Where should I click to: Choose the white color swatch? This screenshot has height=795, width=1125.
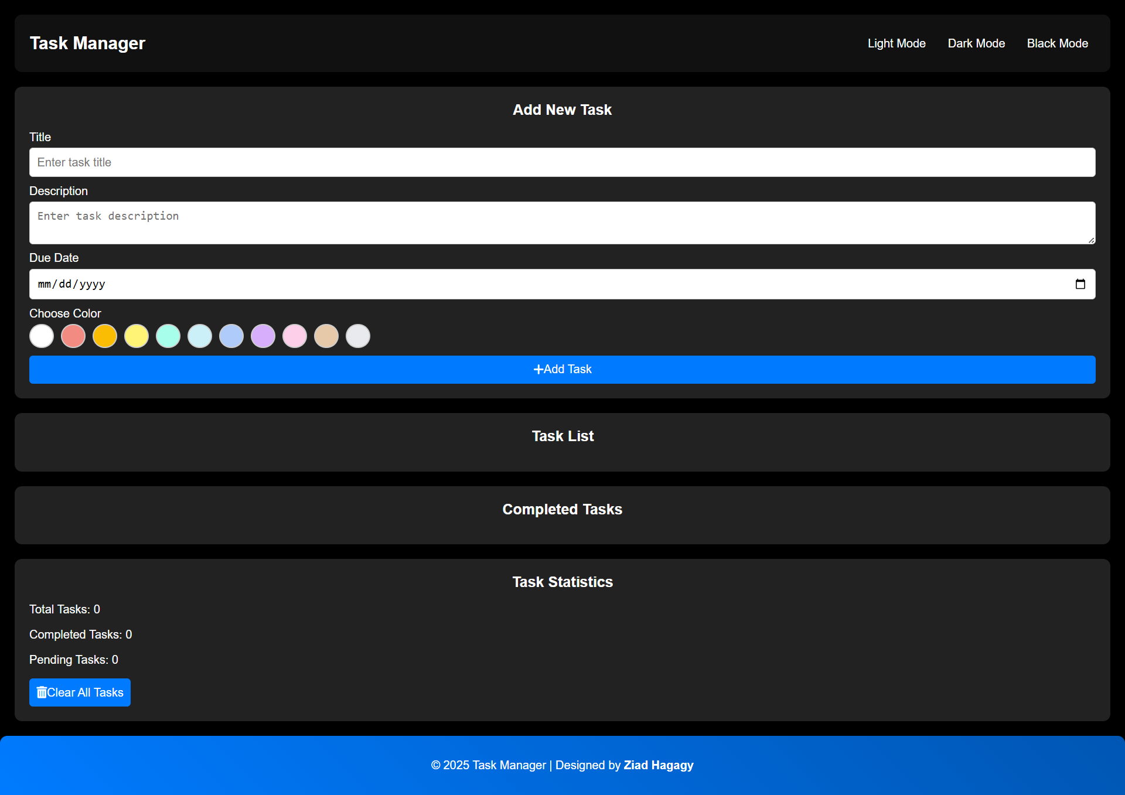pos(42,336)
